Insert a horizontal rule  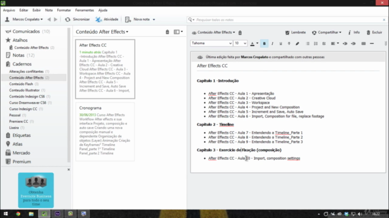(371, 44)
